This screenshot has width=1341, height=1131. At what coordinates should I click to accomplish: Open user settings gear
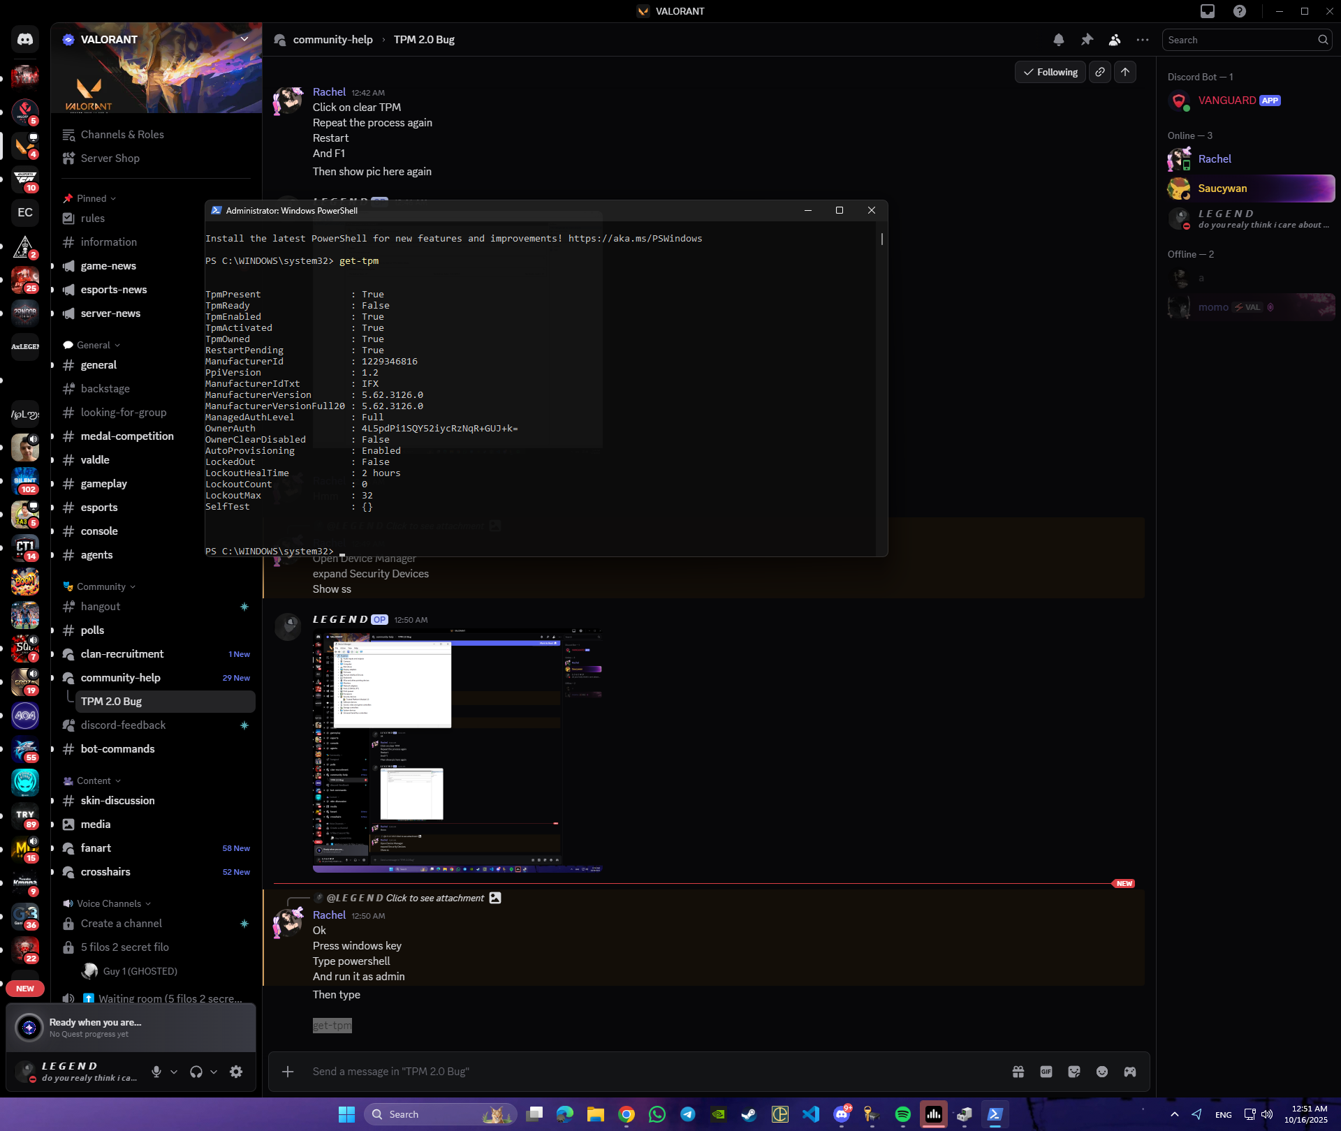coord(236,1072)
